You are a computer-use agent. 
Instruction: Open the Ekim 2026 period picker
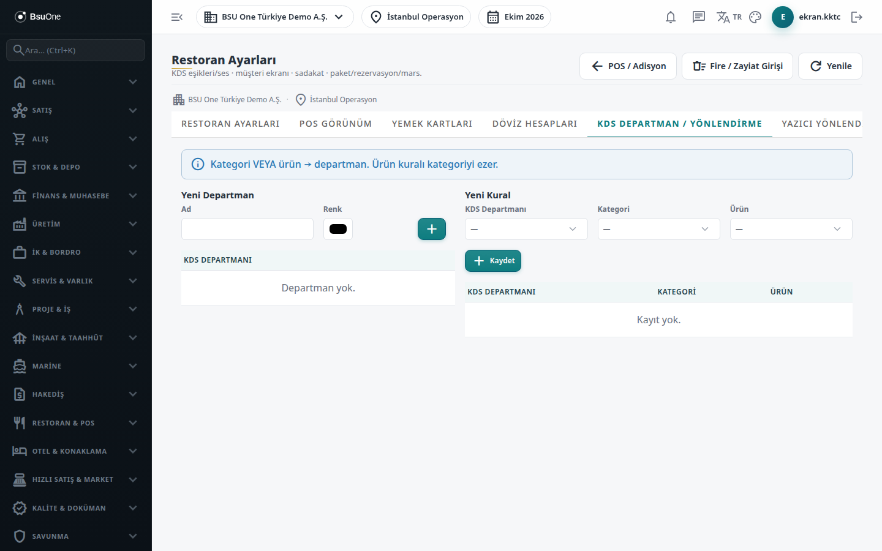[x=515, y=17]
